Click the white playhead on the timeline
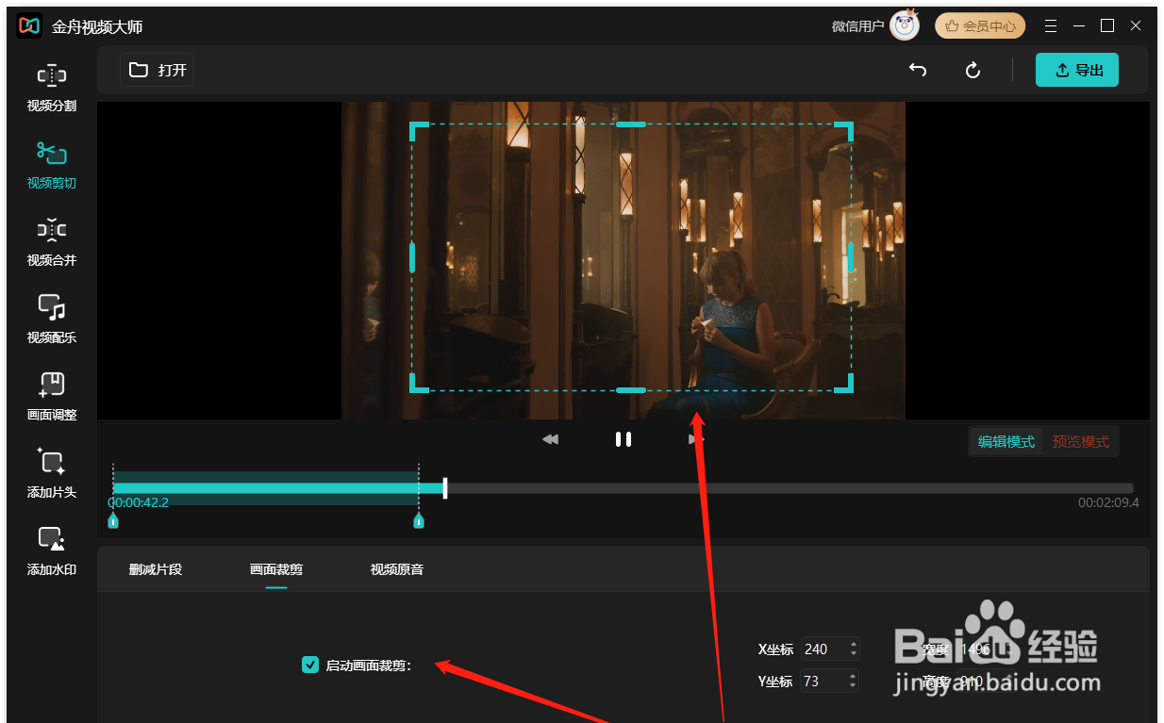1164x723 pixels. pyautogui.click(x=445, y=487)
